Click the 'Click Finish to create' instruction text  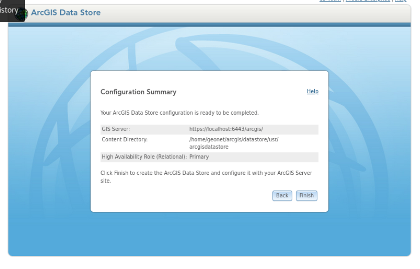click(206, 177)
